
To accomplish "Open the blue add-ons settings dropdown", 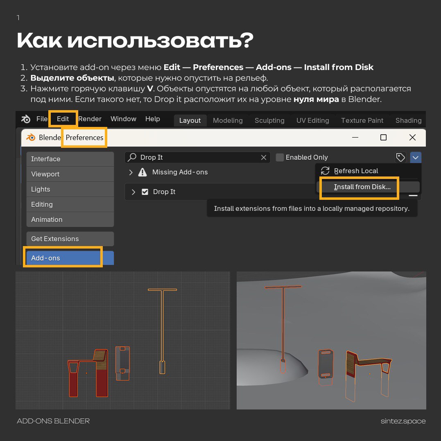I will [x=416, y=157].
